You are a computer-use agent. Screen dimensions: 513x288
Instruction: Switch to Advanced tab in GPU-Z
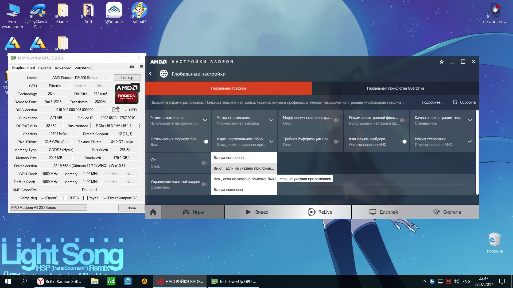[63, 68]
